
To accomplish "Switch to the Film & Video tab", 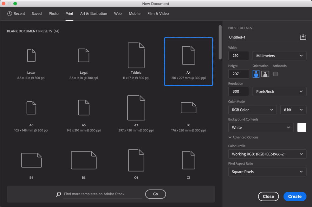I will (157, 13).
